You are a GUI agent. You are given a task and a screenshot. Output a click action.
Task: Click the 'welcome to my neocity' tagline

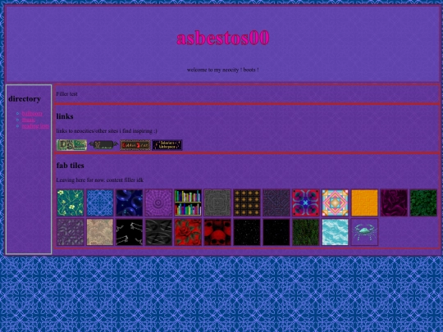coord(222,70)
